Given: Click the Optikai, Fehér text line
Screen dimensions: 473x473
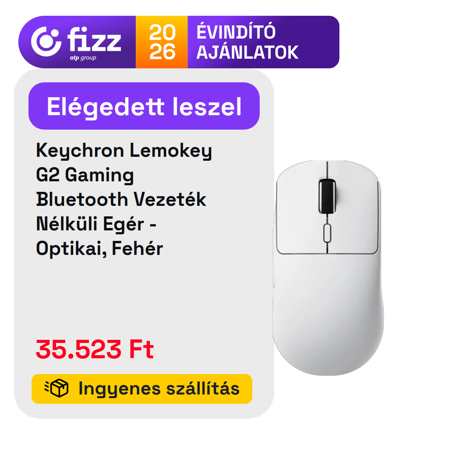Looking at the screenshot, I should click(99, 249).
